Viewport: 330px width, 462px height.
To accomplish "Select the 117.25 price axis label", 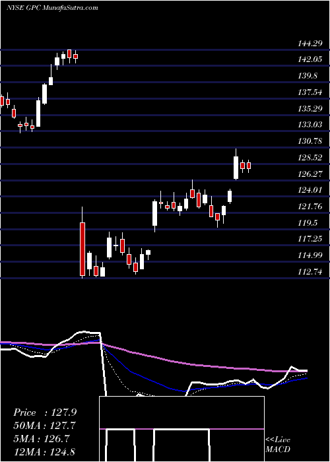I will 310,239.
